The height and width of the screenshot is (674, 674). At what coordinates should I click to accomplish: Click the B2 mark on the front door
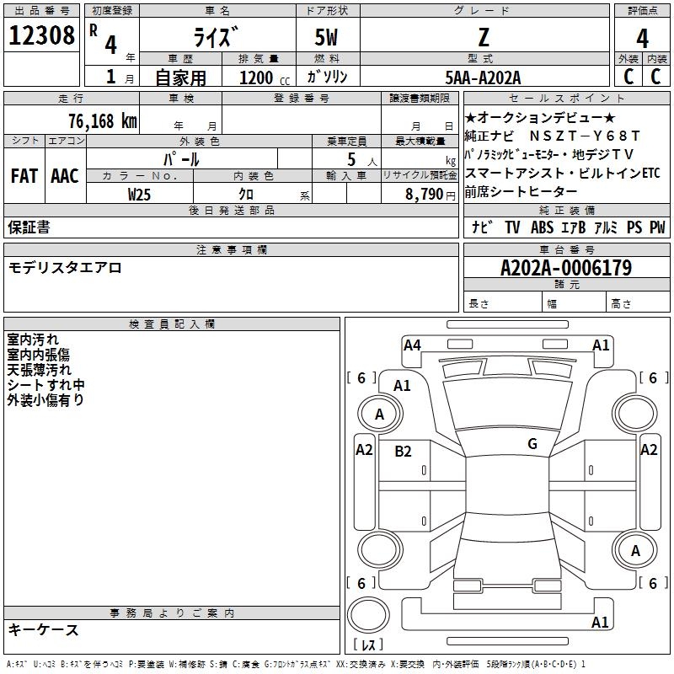[x=403, y=451]
